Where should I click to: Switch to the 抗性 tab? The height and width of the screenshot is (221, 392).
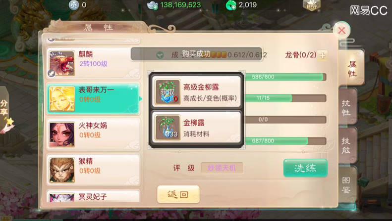click(347, 107)
